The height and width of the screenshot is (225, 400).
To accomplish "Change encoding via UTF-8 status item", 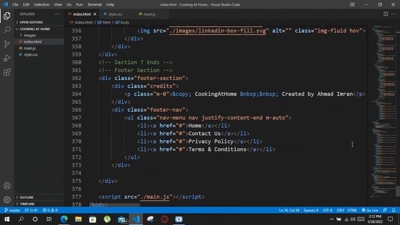I will click(327, 210).
